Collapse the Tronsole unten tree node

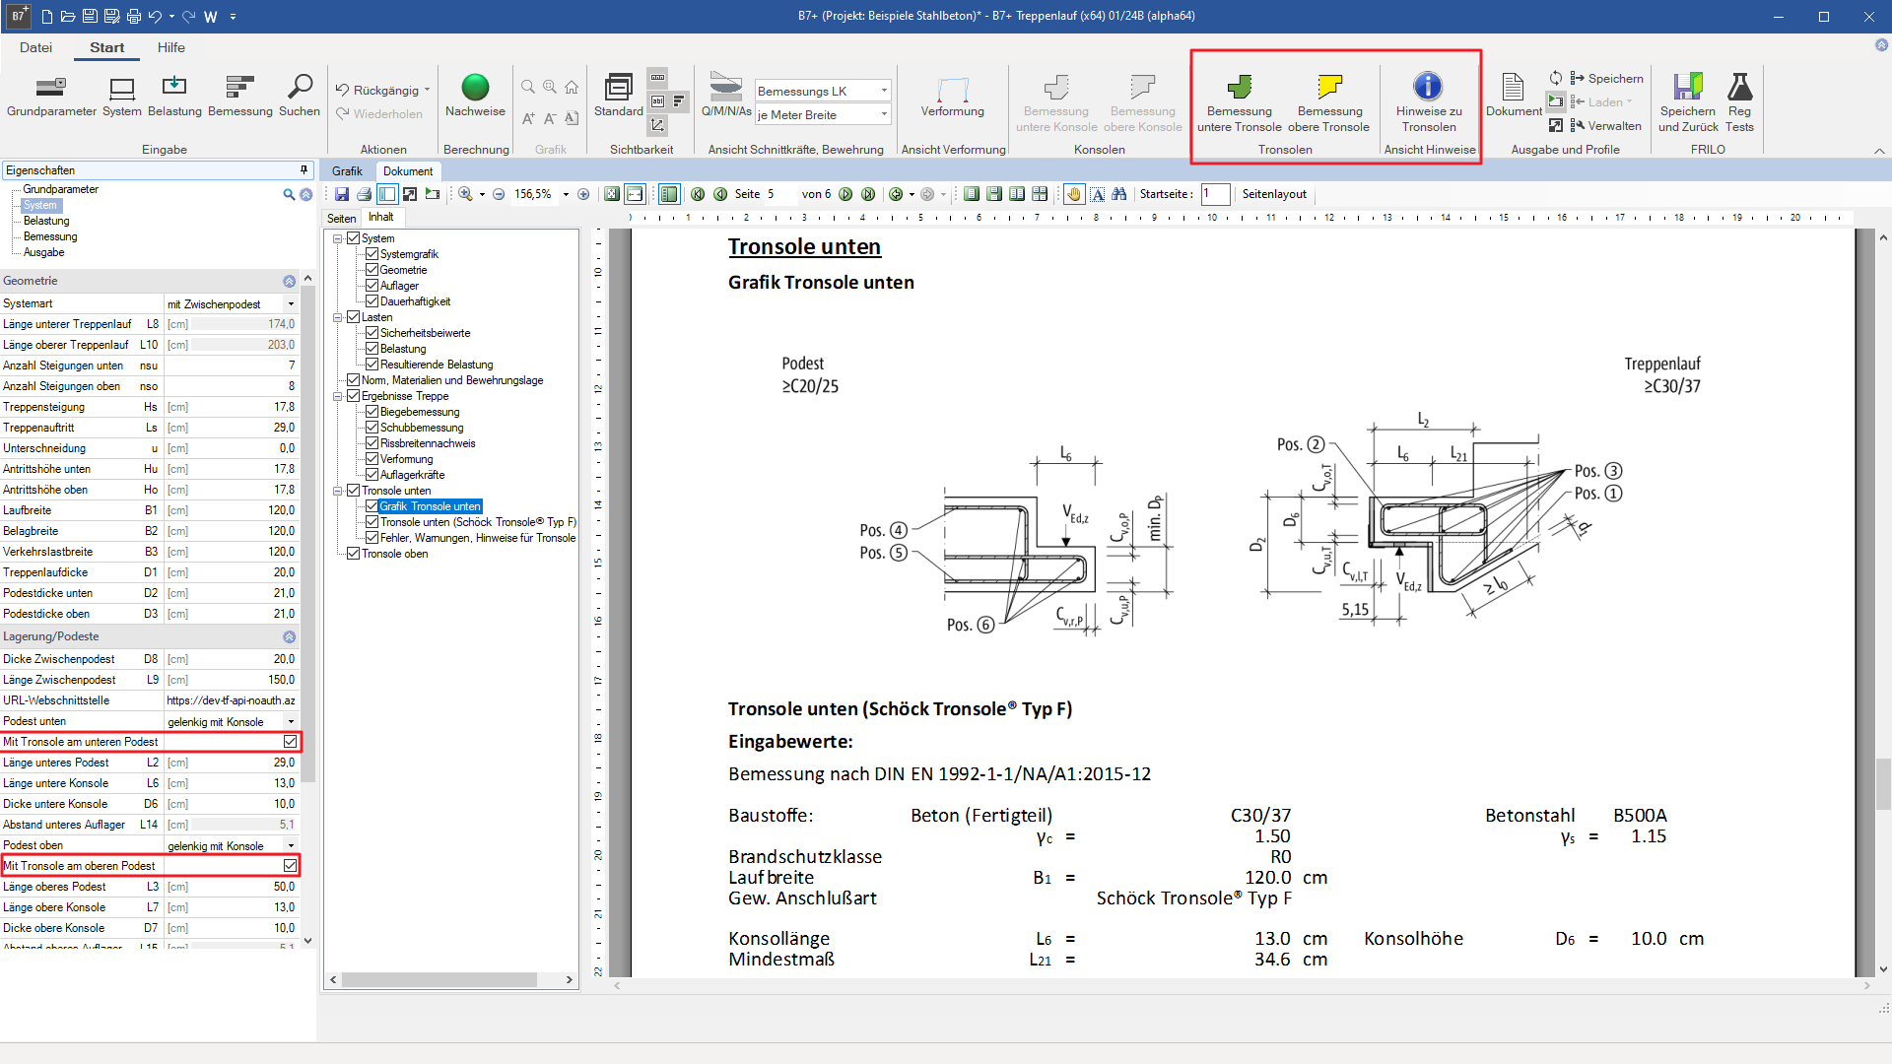[338, 491]
